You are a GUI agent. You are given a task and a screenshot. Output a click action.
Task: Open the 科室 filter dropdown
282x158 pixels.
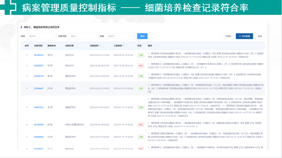(120, 36)
